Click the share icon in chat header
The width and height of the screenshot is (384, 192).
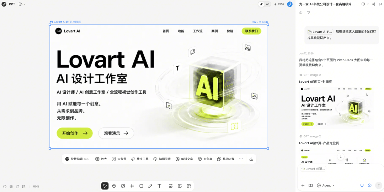(x=374, y=4)
